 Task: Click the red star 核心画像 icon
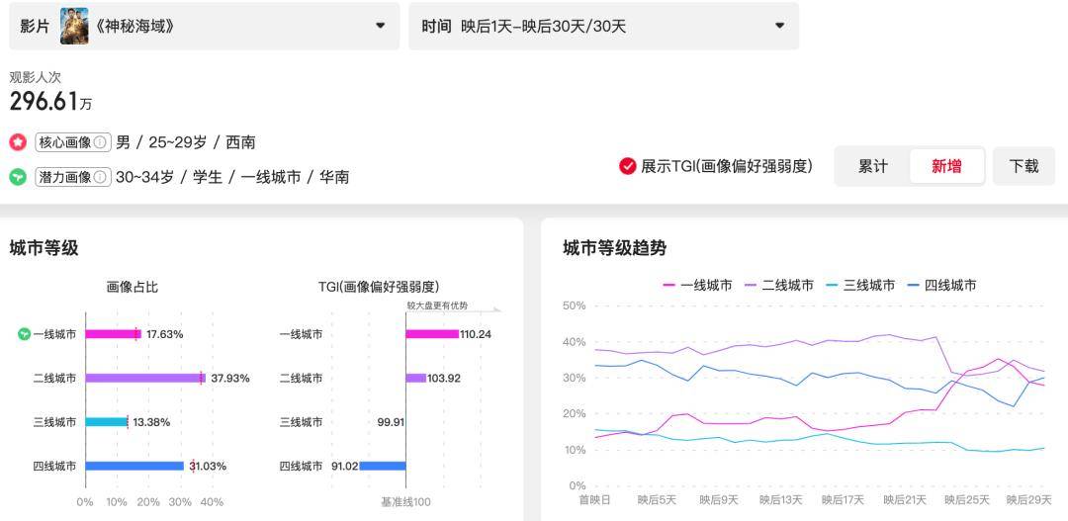[18, 142]
